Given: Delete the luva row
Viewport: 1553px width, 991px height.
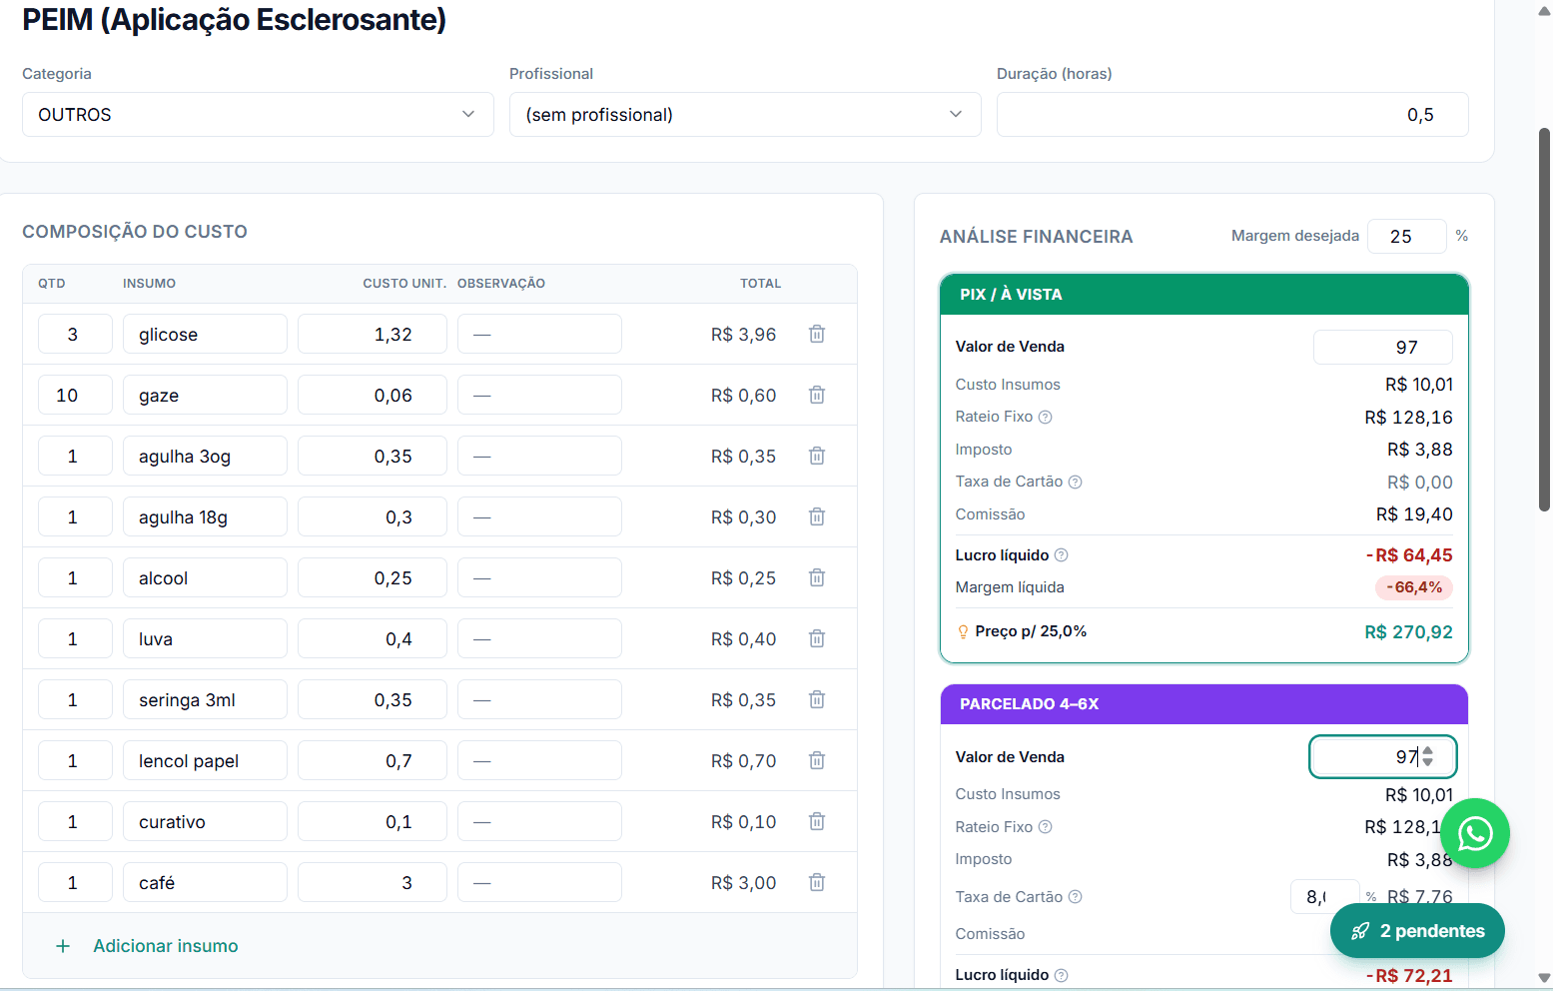Looking at the screenshot, I should pos(817,638).
